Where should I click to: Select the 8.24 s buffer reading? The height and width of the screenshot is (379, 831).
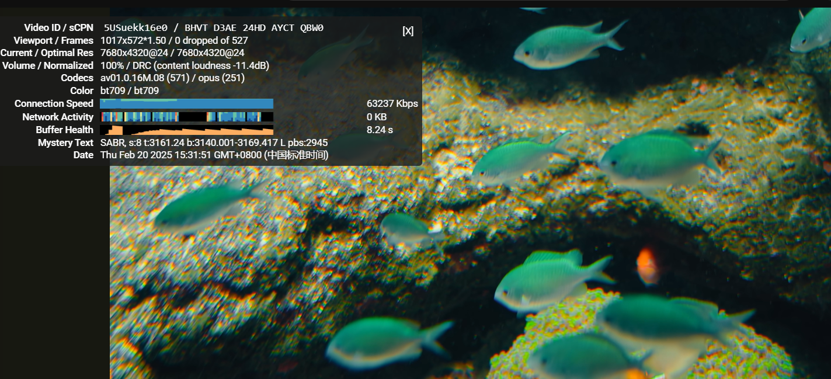point(380,130)
